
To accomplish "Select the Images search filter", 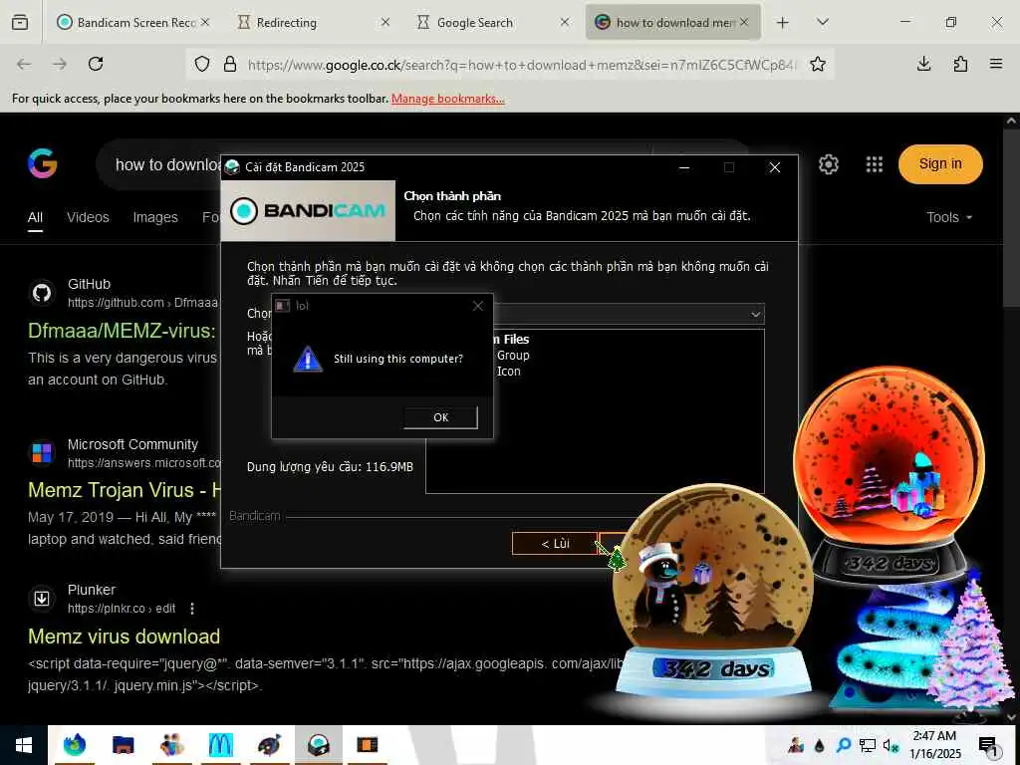I will click(x=155, y=217).
